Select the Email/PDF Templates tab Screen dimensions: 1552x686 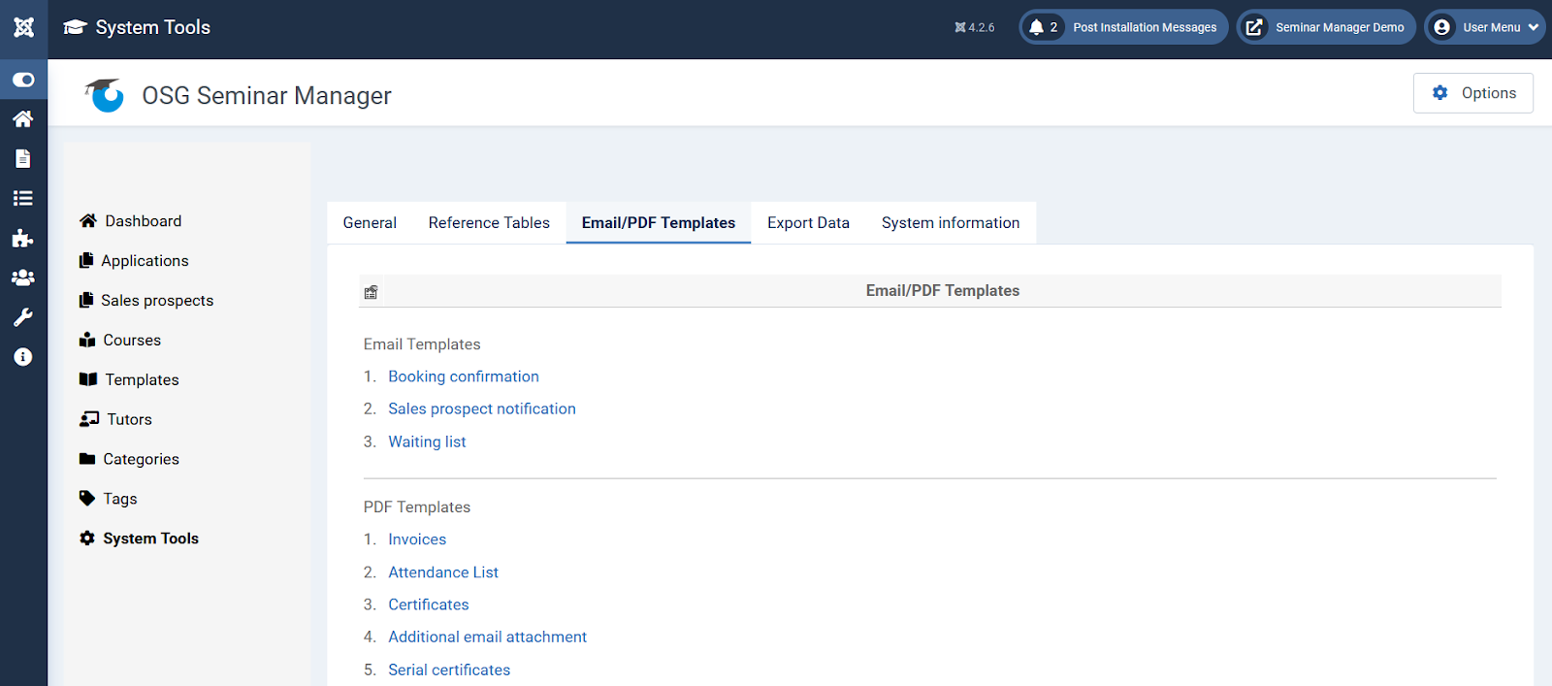click(x=659, y=223)
